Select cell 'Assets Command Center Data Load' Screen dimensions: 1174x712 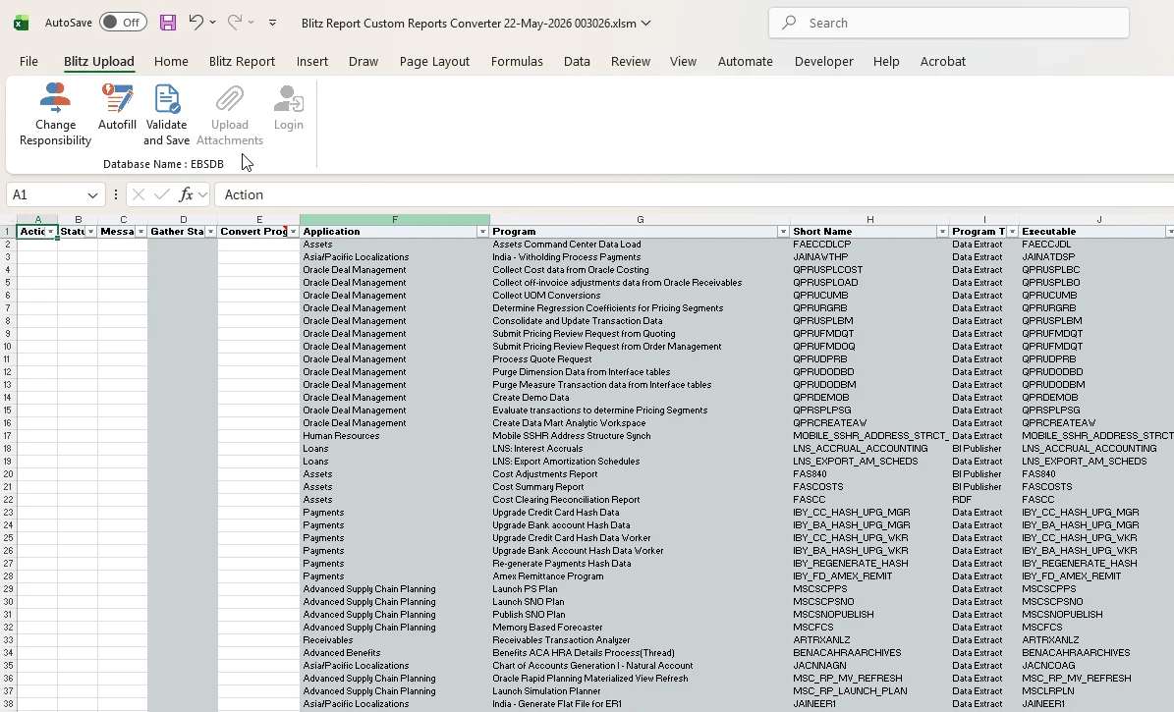click(641, 245)
